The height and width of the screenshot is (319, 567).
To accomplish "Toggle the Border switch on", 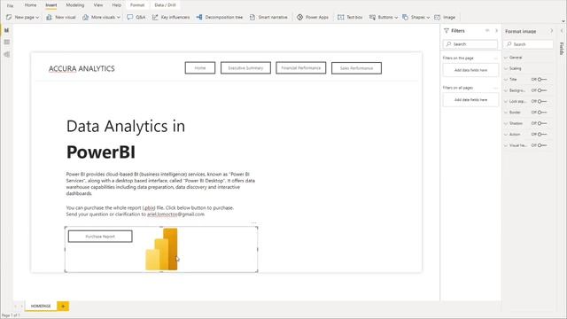I will point(541,113).
